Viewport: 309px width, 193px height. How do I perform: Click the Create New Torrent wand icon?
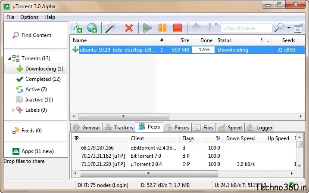pyautogui.click(x=110, y=28)
